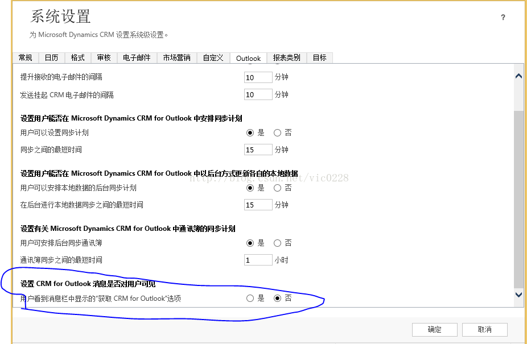
Task: Click the 设置有关 Microsoft Dynamics CRM for Outlook 中通讯簿的同步计划 heading
Action: (x=127, y=229)
